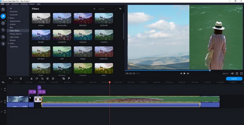This screenshot has height=125, width=244.
Task: Open the Crop tool
Action: coord(42,79)
